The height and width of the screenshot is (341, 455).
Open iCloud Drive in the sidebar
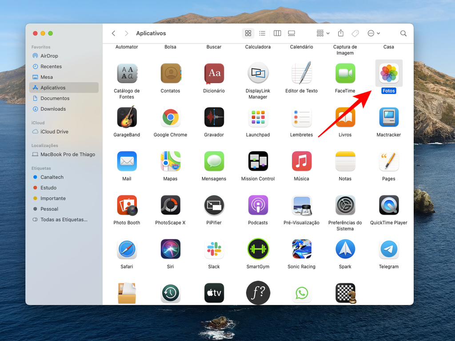(64, 131)
